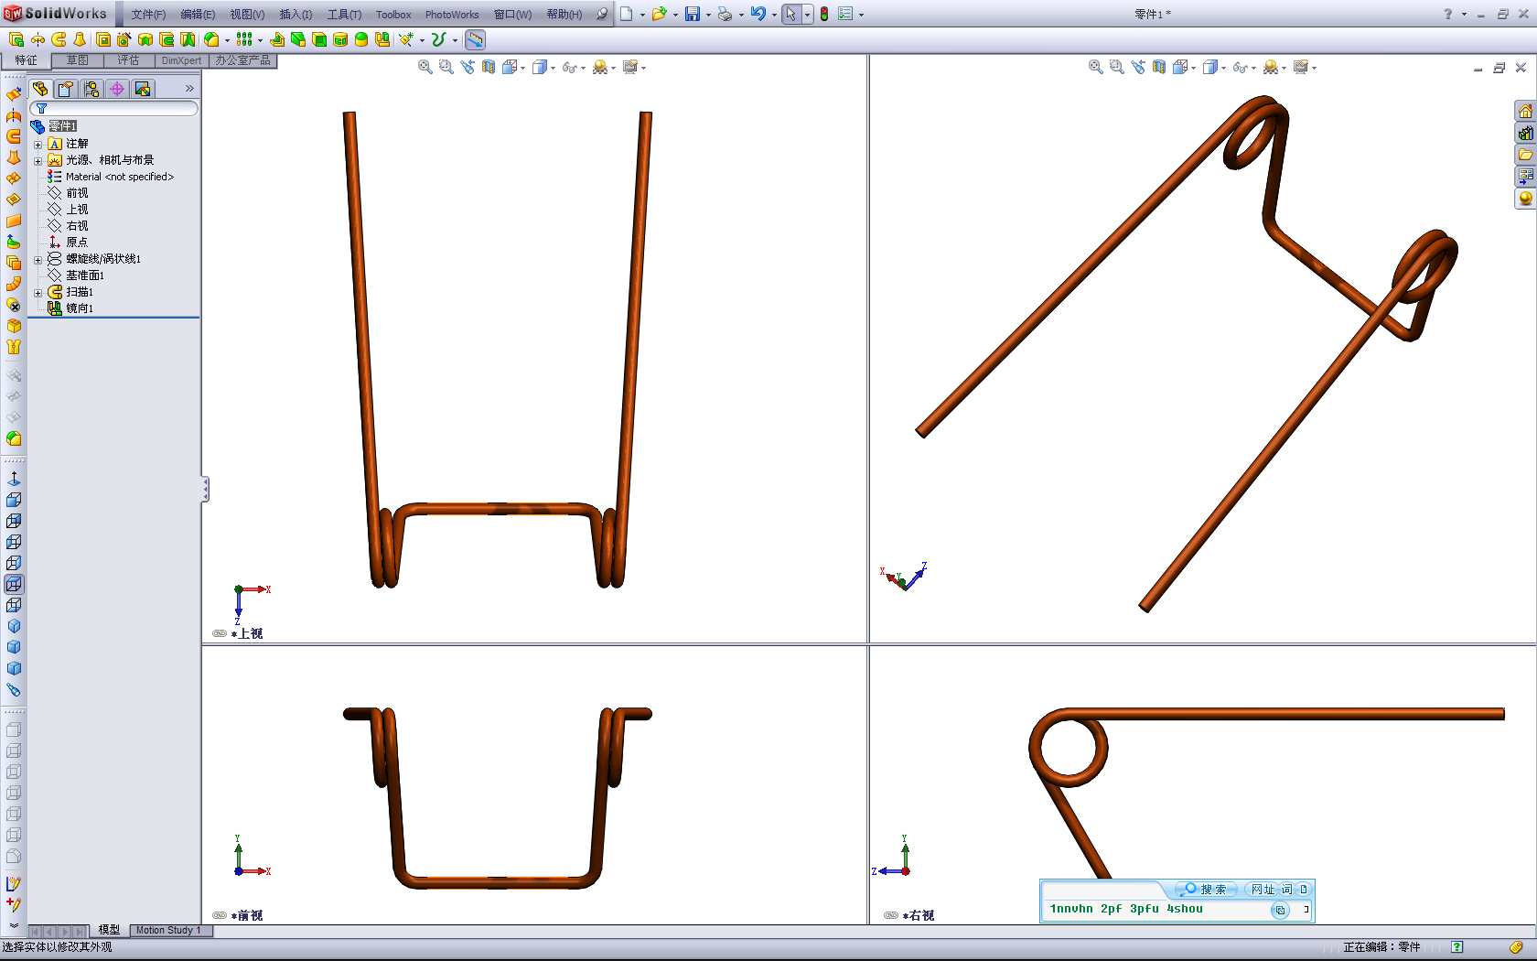Open the 视图(V) menu
1537x961 pixels.
247,15
